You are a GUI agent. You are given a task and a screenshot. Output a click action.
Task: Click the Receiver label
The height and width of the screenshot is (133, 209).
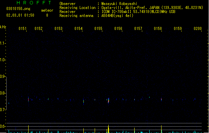(x=67, y=12)
